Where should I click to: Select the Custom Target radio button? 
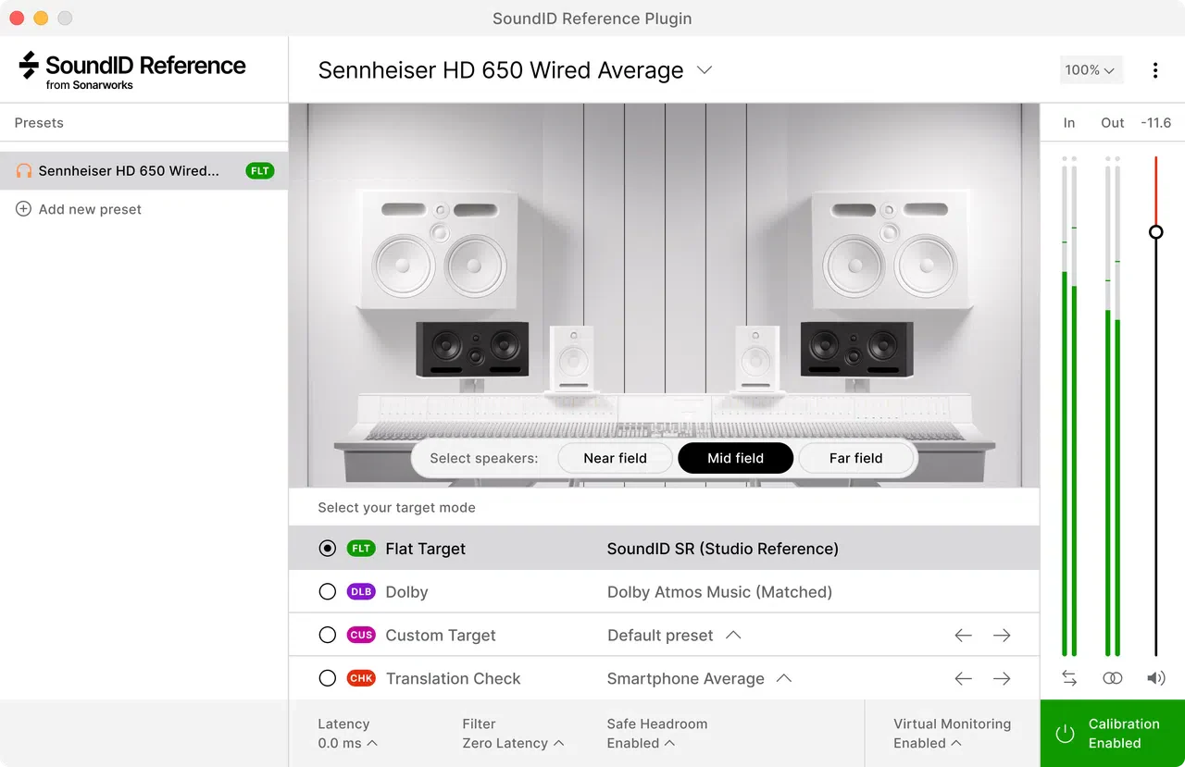point(327,636)
